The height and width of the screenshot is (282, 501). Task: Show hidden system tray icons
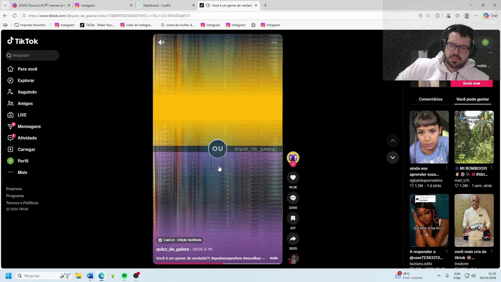[438, 276]
